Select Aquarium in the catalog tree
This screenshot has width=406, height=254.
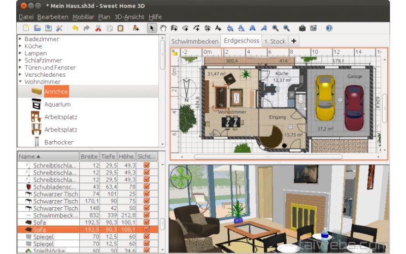57,105
